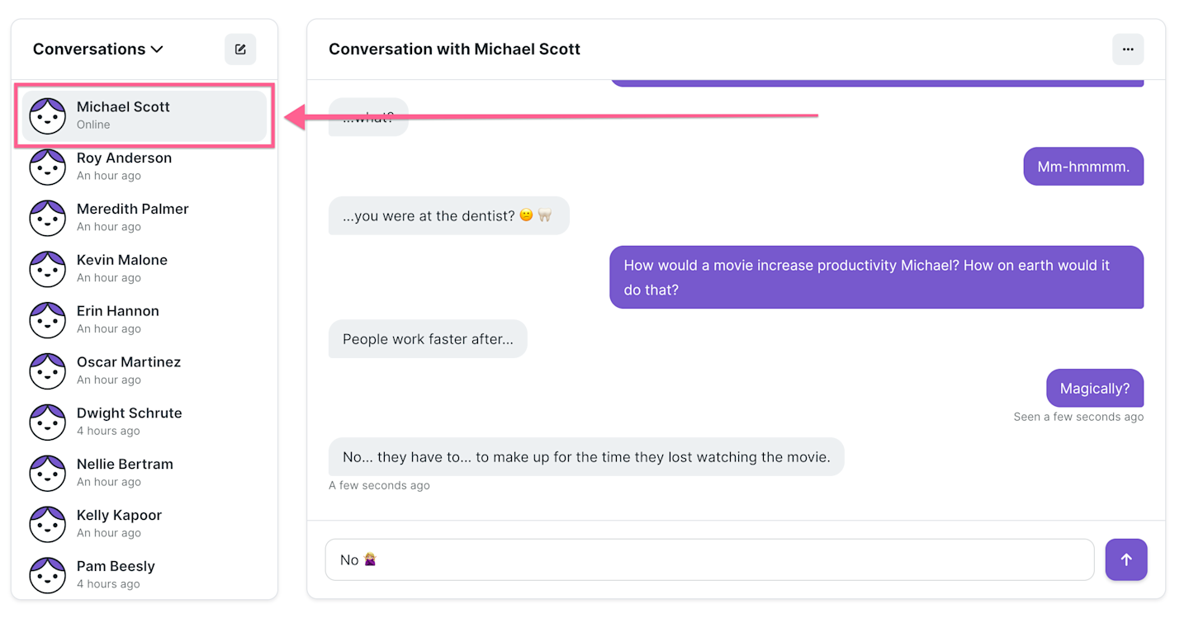
Task: Click the "Conversation with Michael Scott" title
Action: (x=454, y=50)
